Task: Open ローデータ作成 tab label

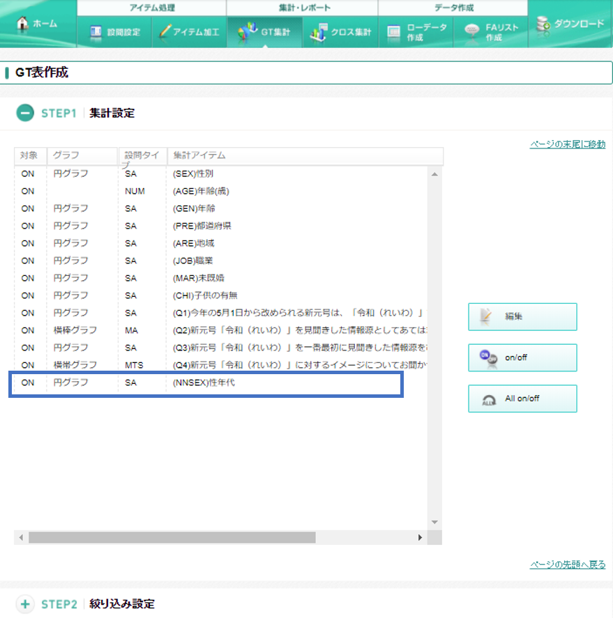Action: [426, 32]
